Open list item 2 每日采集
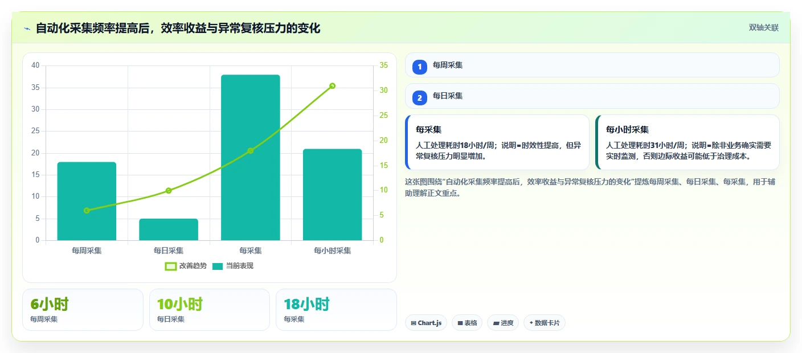 click(x=592, y=96)
